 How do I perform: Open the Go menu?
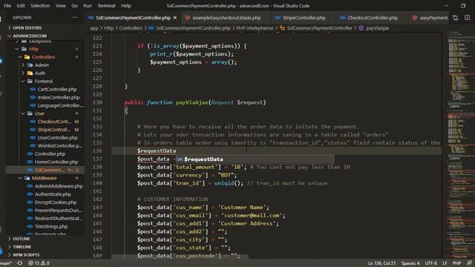point(74,5)
